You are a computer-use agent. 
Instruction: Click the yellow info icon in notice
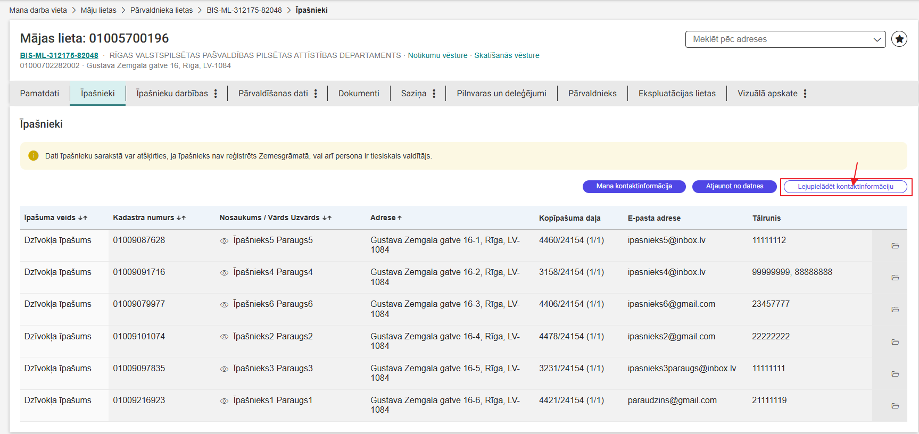[34, 156]
